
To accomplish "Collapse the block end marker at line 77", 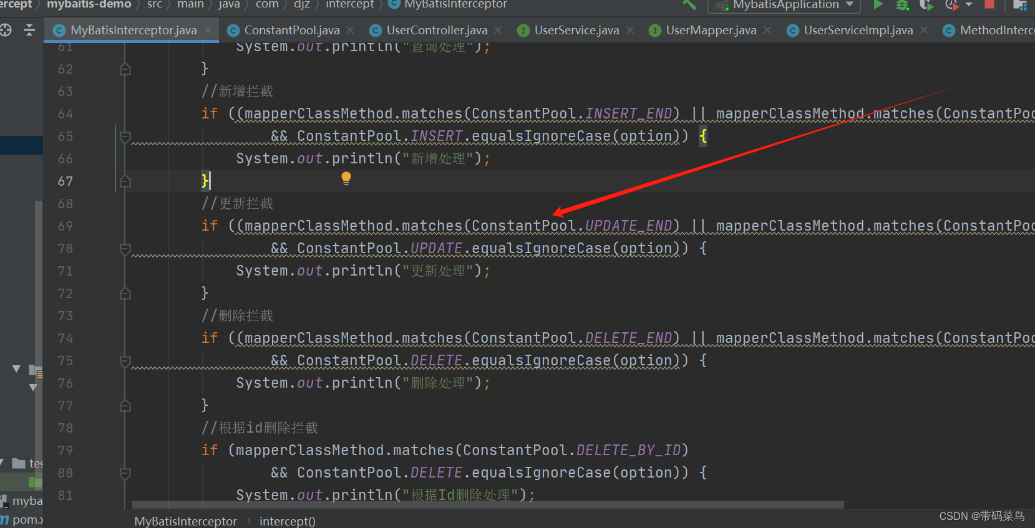I will [x=125, y=406].
